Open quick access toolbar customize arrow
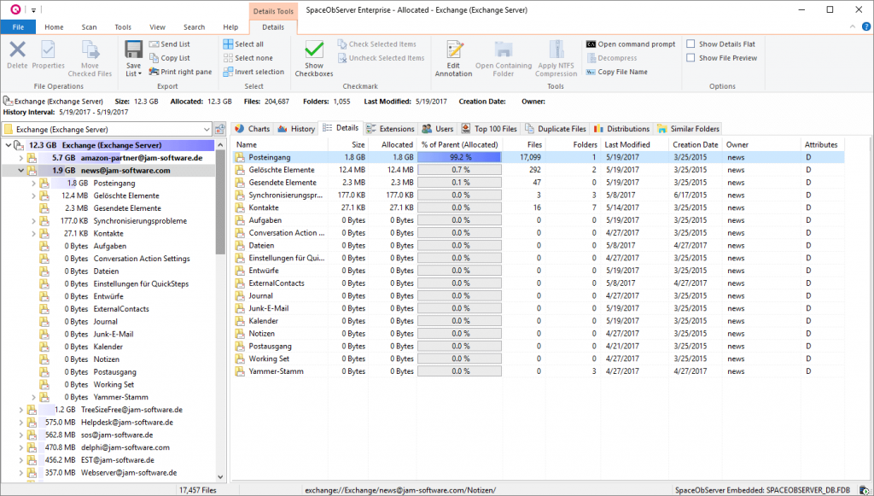The height and width of the screenshot is (496, 874). 33,10
